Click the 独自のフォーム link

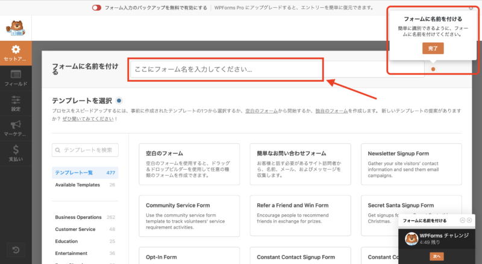point(332,111)
